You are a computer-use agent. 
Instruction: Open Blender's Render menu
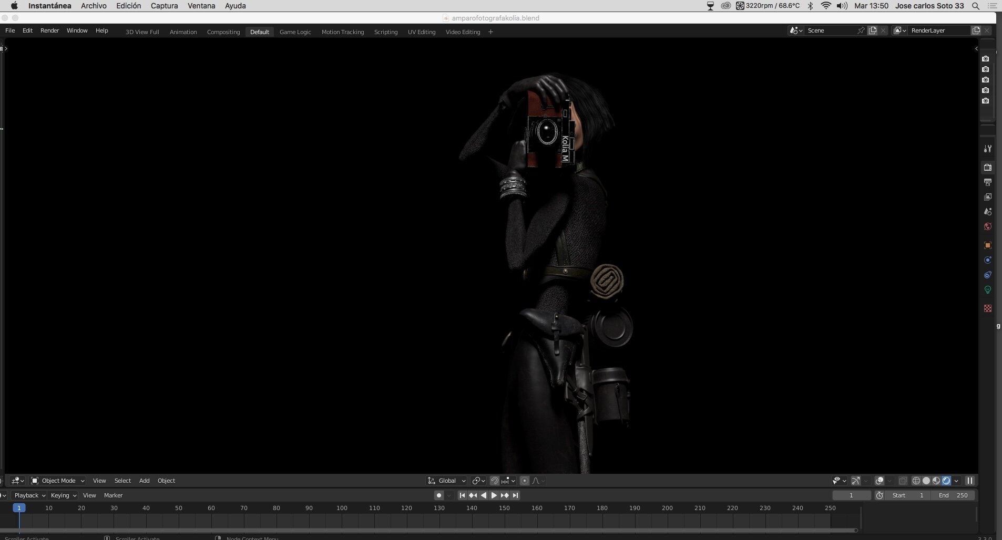tap(50, 30)
